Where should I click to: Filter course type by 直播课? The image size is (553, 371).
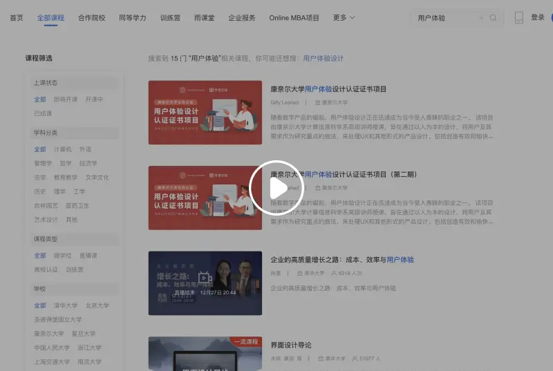click(88, 256)
